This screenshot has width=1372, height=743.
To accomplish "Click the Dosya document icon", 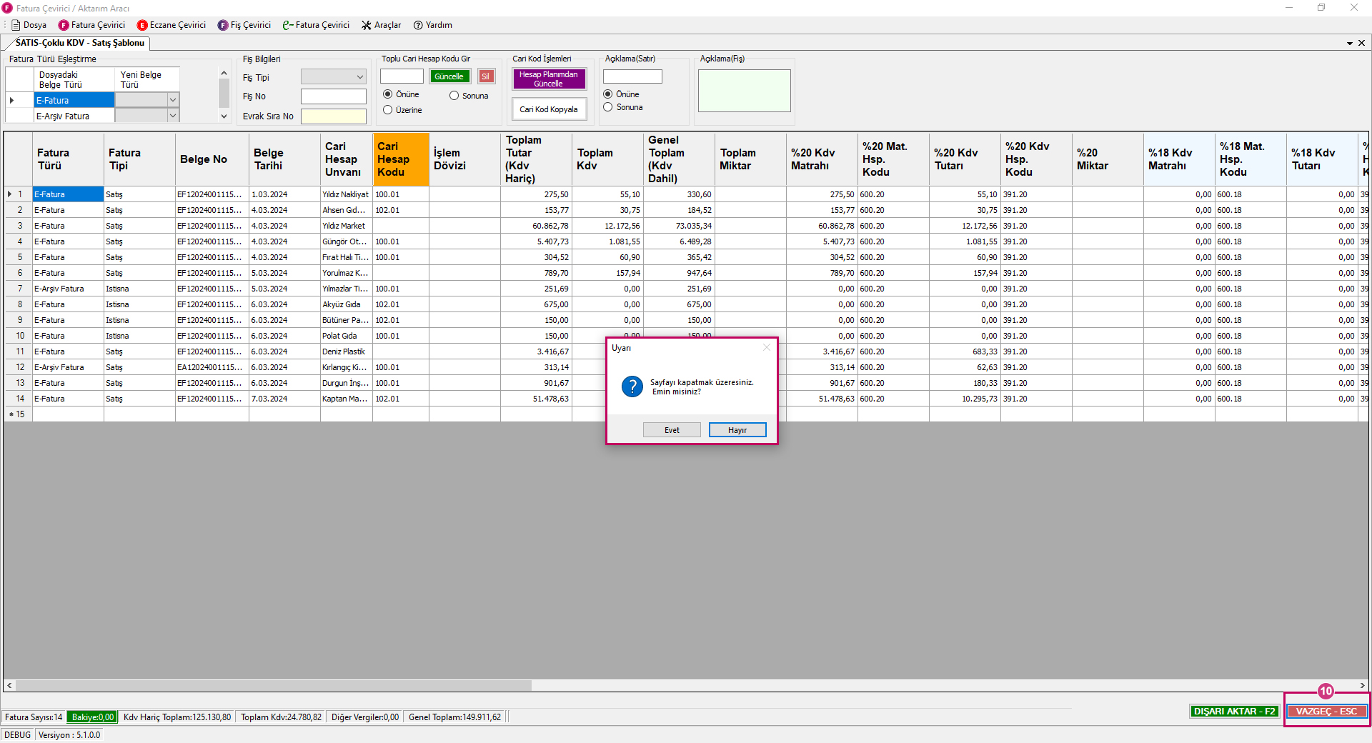I will [16, 25].
